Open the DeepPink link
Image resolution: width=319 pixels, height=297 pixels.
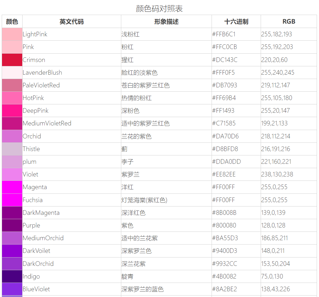[x=36, y=111]
